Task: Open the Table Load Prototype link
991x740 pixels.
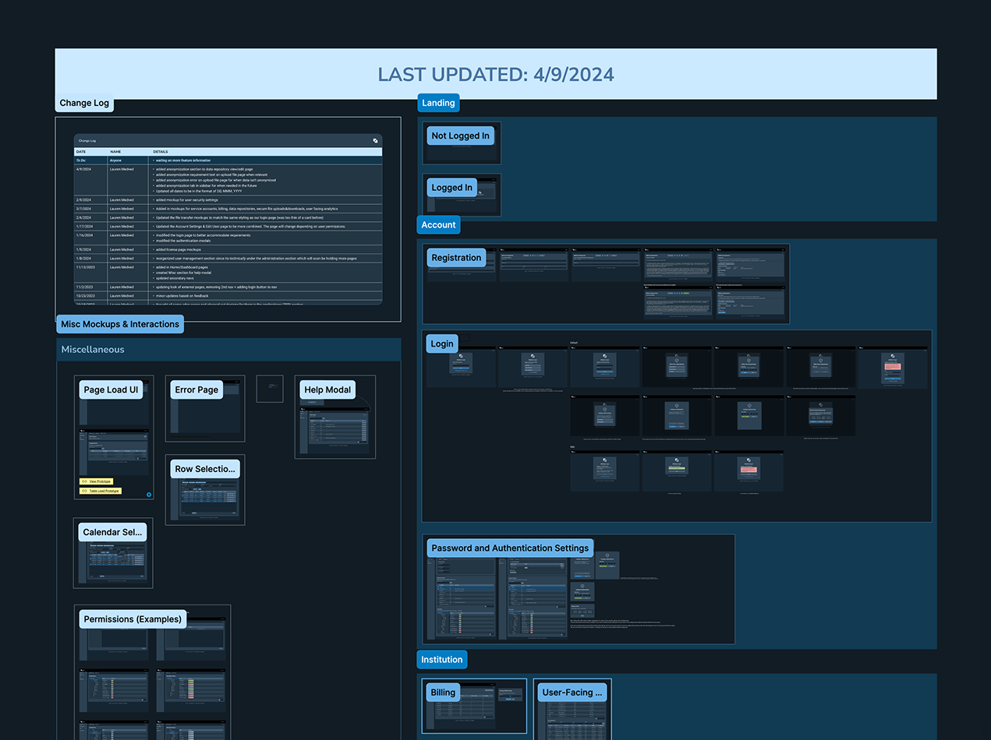Action: (x=101, y=491)
